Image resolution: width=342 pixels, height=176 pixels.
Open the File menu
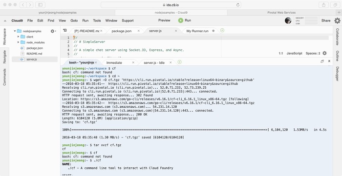30,20
